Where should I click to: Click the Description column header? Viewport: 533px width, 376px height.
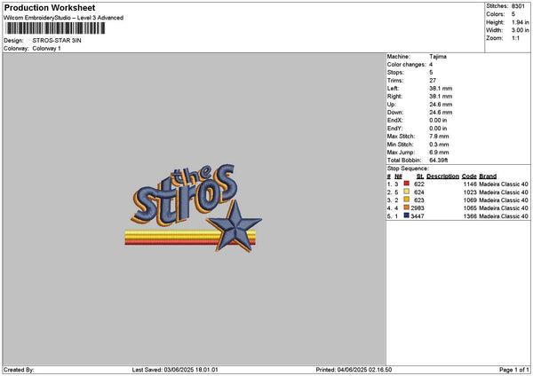(442, 176)
